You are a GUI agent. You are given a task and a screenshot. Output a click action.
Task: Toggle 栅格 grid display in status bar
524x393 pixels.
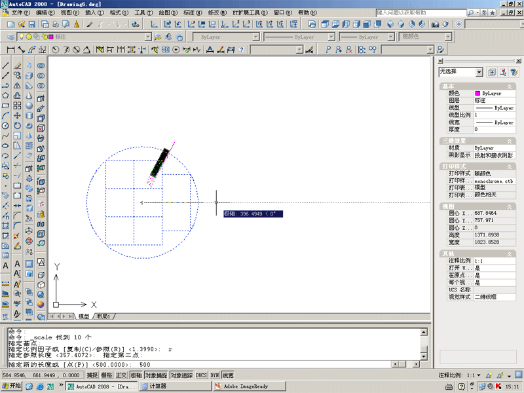click(x=107, y=375)
